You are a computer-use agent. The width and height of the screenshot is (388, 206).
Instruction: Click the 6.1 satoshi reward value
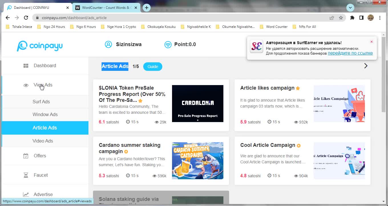[109, 122]
